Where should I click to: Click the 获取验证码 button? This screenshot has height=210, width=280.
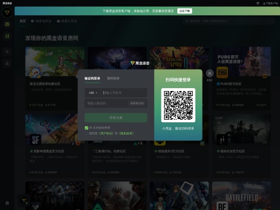(x=137, y=103)
